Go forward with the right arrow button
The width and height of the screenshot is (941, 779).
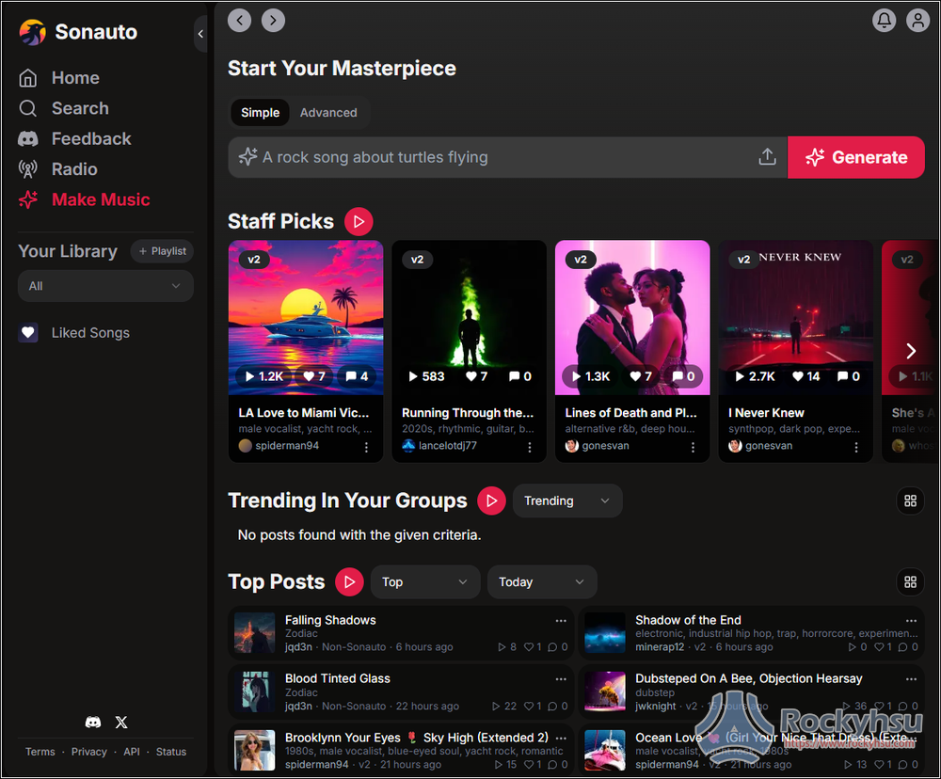[x=273, y=21]
